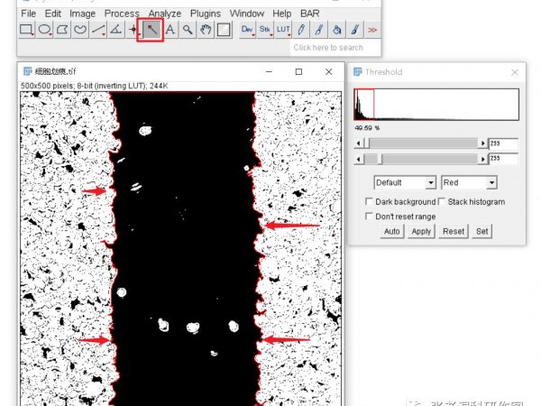
Task: Close the .tif image window
Action: click(328, 72)
